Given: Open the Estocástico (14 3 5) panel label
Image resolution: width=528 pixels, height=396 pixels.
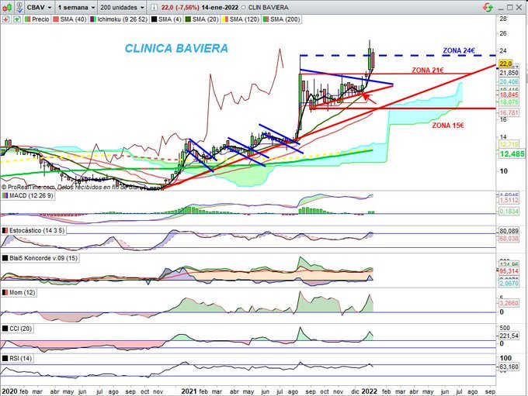Looking at the screenshot, I should (x=33, y=230).
